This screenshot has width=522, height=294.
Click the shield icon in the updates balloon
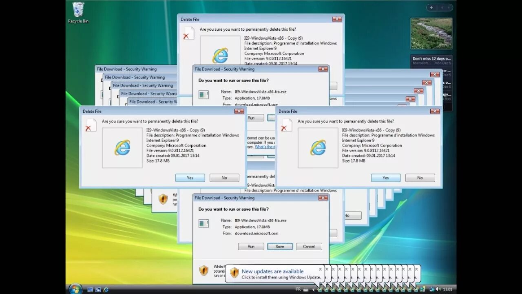tap(234, 273)
